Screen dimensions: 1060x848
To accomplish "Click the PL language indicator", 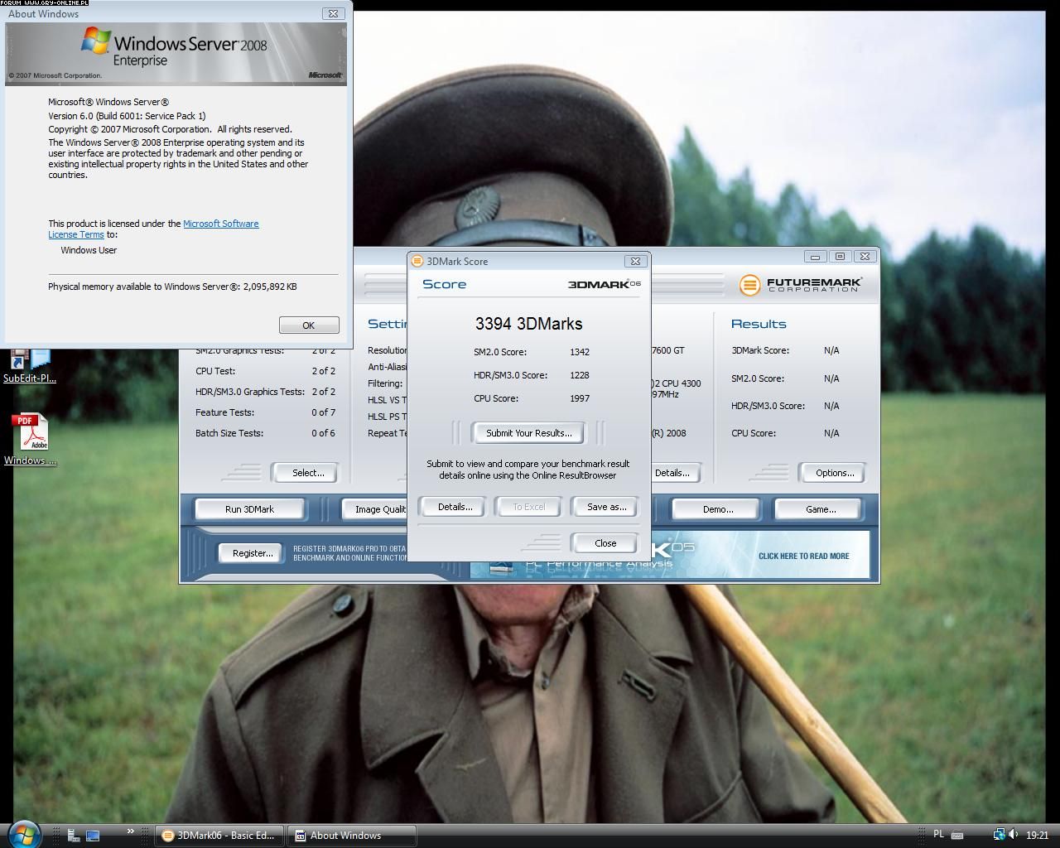I will pos(938,835).
